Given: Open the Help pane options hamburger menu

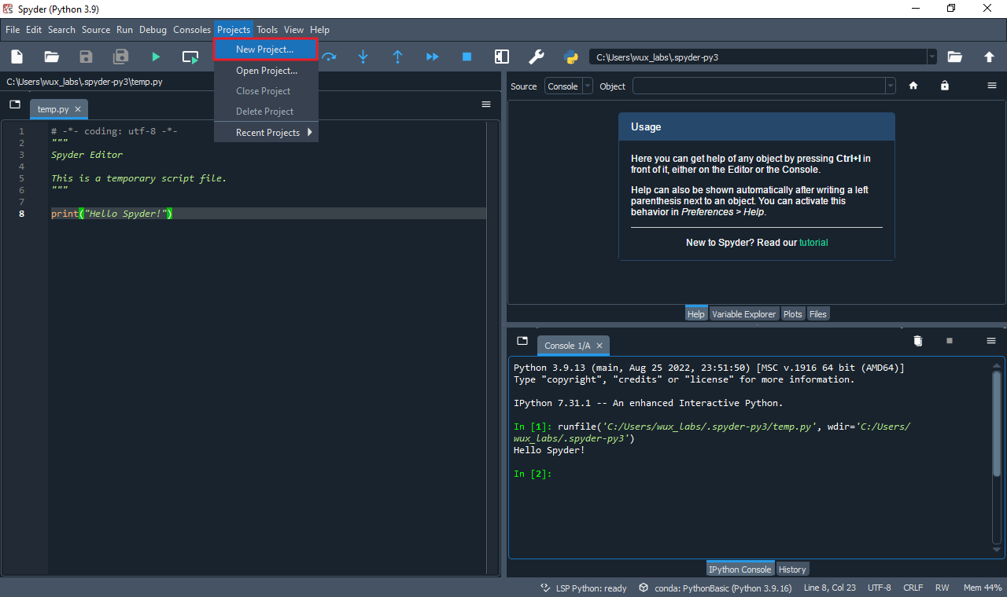Looking at the screenshot, I should pyautogui.click(x=991, y=86).
